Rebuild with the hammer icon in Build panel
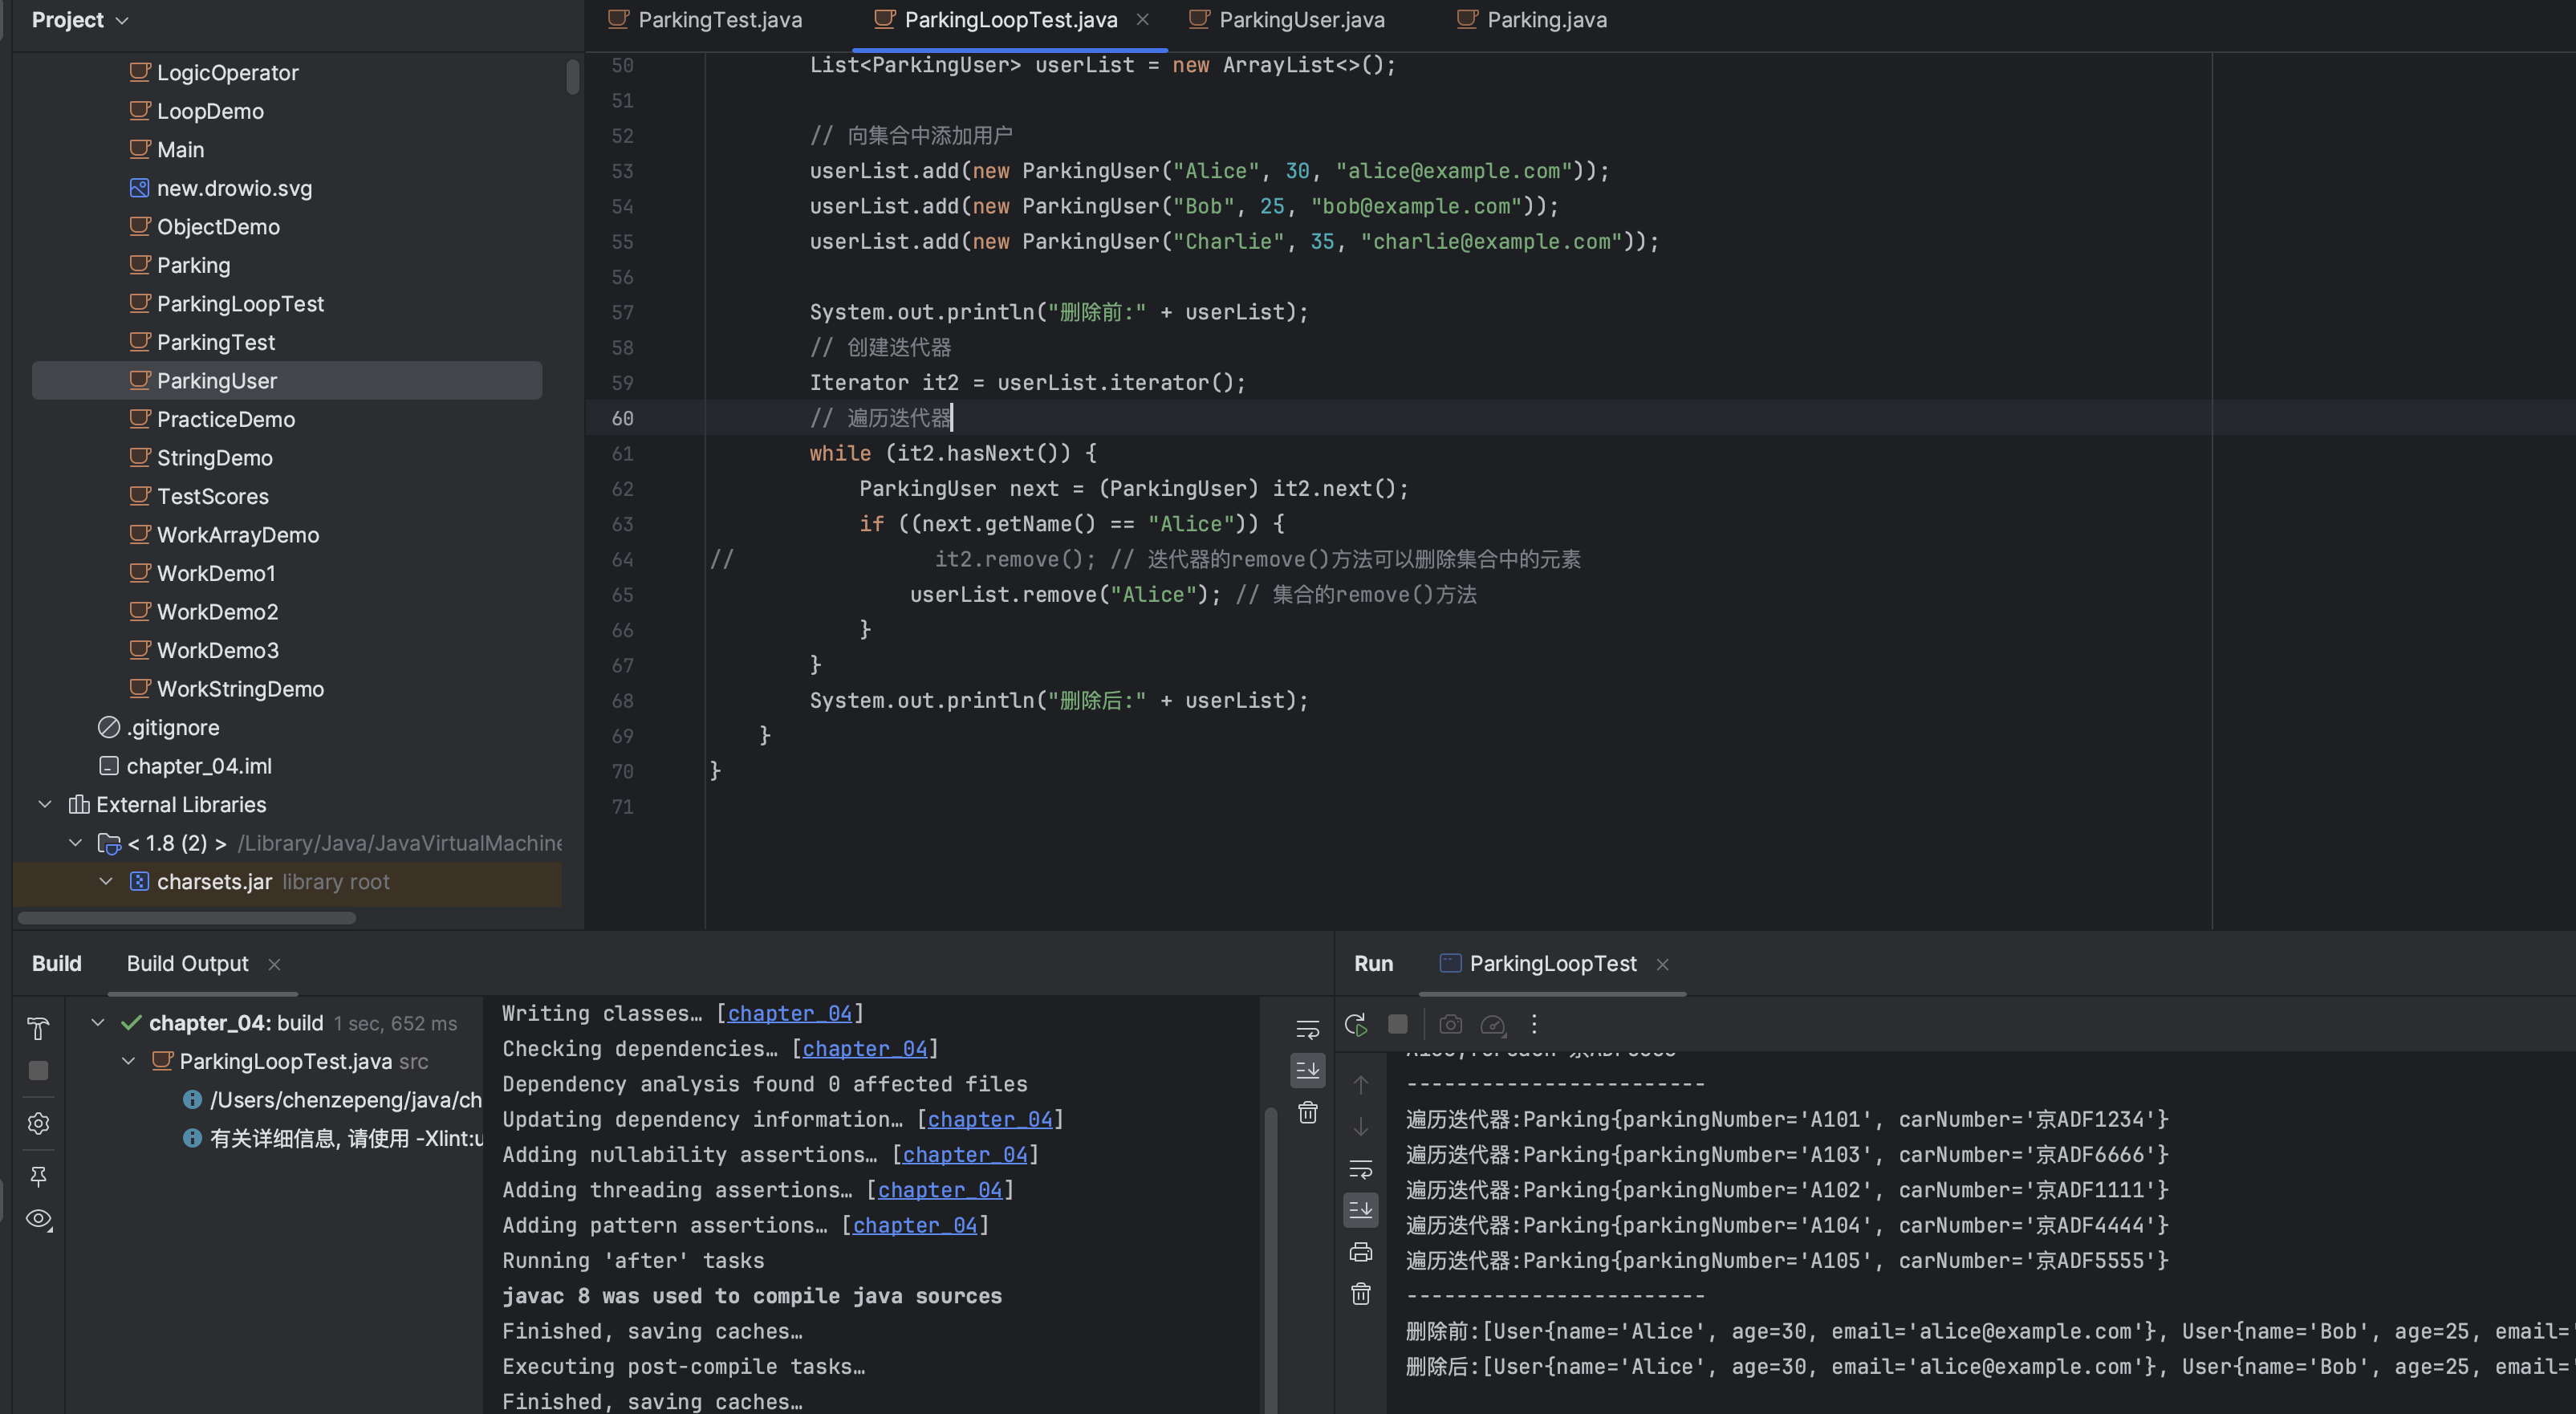Screen dimensions: 2576x1414 38,1027
